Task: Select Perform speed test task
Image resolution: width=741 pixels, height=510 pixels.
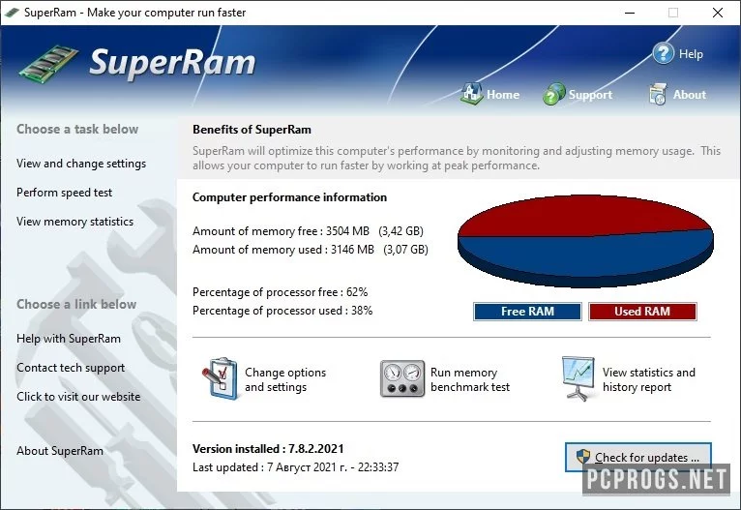Action: tap(64, 193)
